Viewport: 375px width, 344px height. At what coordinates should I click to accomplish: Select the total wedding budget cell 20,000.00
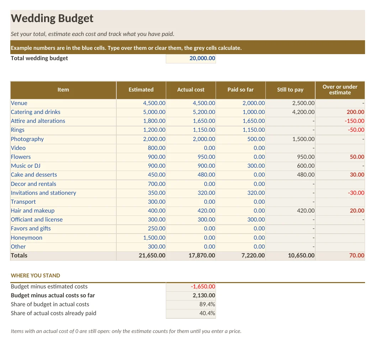coord(191,58)
